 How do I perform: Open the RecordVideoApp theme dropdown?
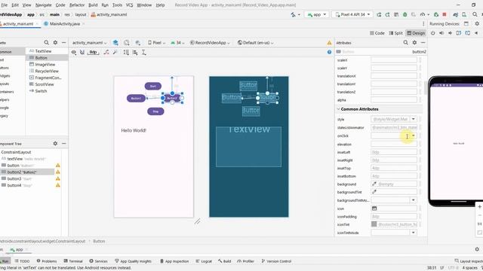coord(210,43)
